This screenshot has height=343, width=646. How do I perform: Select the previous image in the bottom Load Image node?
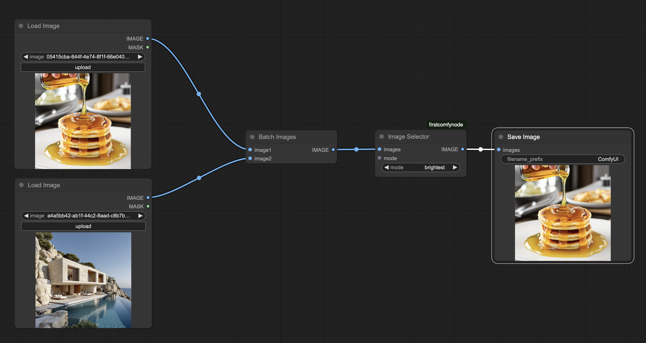pos(26,216)
